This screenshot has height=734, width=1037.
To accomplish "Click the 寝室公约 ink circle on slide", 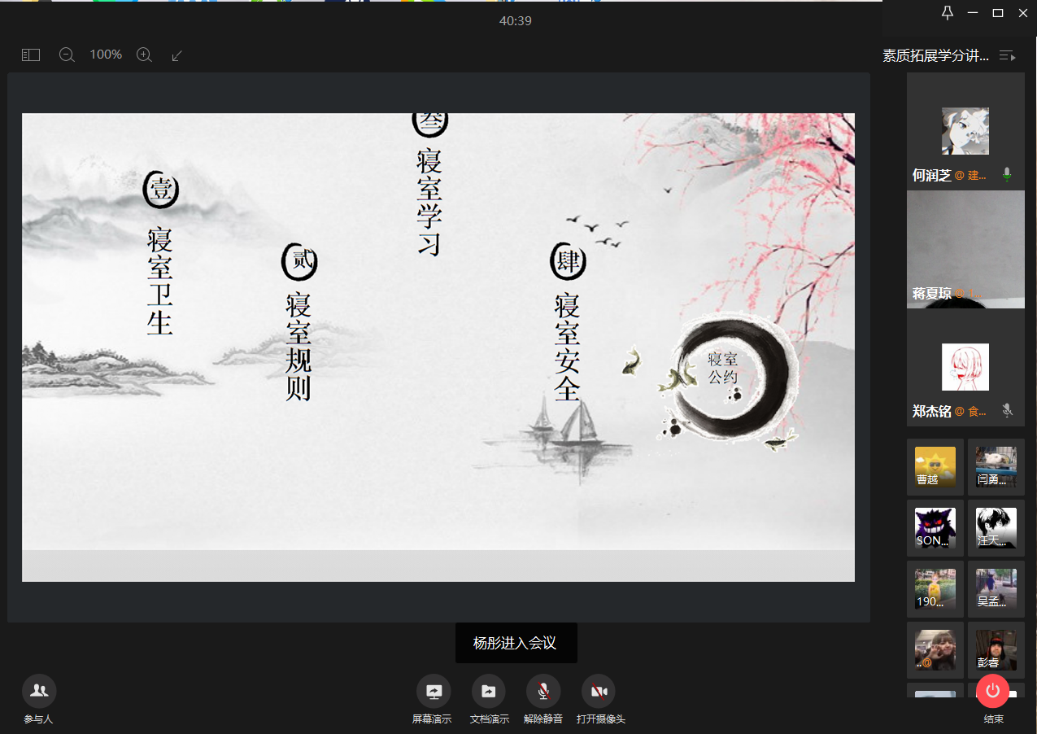I will (723, 369).
